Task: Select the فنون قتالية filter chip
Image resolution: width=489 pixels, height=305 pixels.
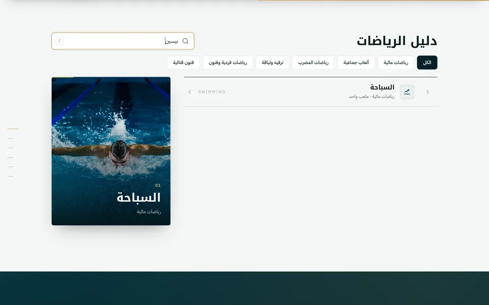Action: (183, 63)
